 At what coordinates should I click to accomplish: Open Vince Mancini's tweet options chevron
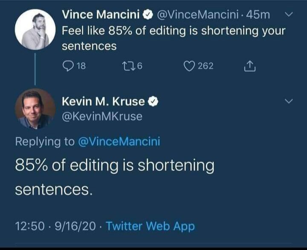289,14
